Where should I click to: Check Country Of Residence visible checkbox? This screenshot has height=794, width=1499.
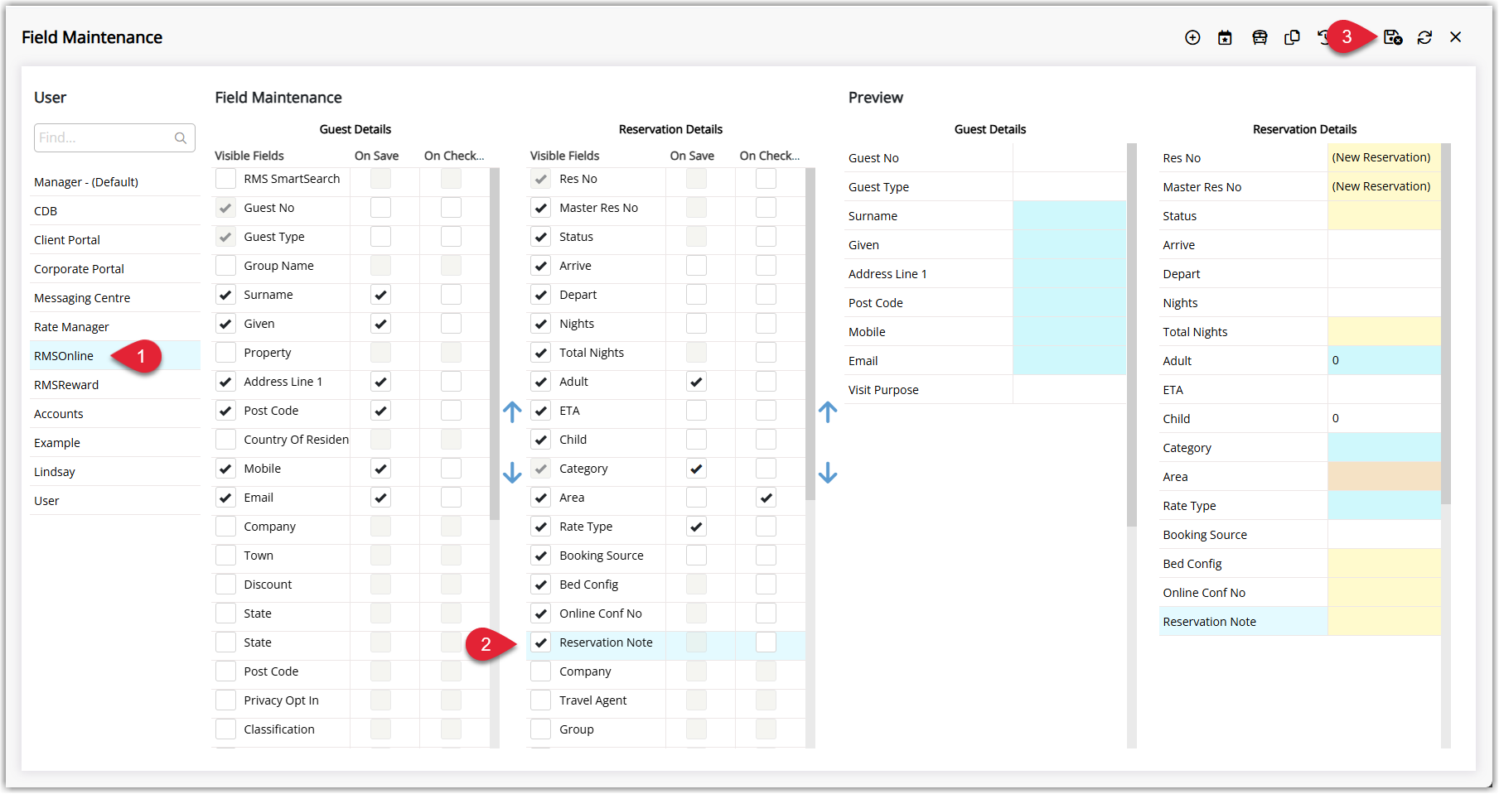(225, 440)
